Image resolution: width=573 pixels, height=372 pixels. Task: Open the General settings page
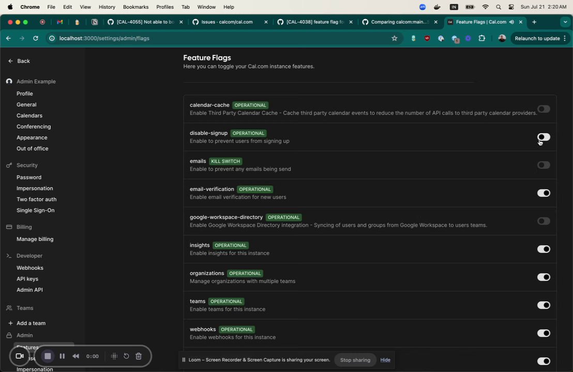tap(26, 104)
